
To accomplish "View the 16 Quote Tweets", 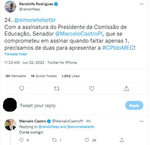I will [x=44, y=76].
